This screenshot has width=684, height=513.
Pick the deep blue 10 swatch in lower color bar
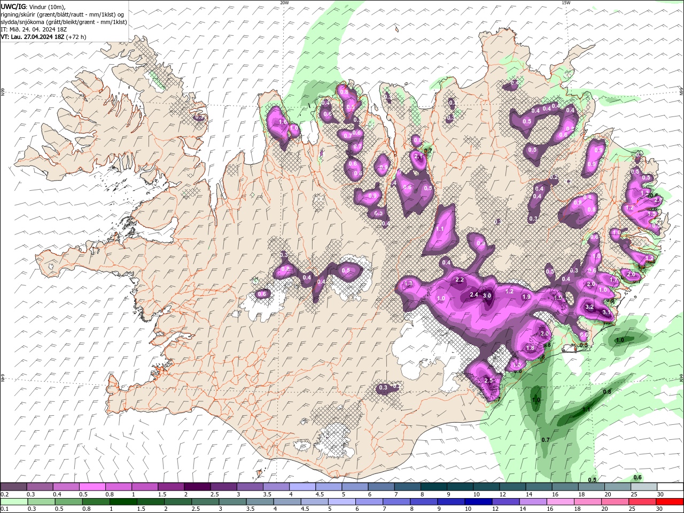click(478, 502)
